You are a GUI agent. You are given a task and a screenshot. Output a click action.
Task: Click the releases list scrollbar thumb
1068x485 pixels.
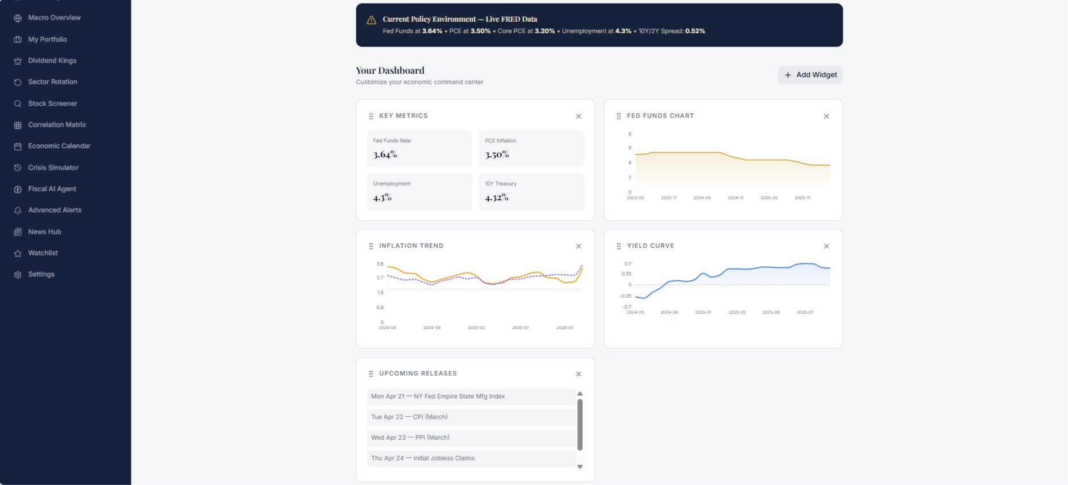(580, 425)
